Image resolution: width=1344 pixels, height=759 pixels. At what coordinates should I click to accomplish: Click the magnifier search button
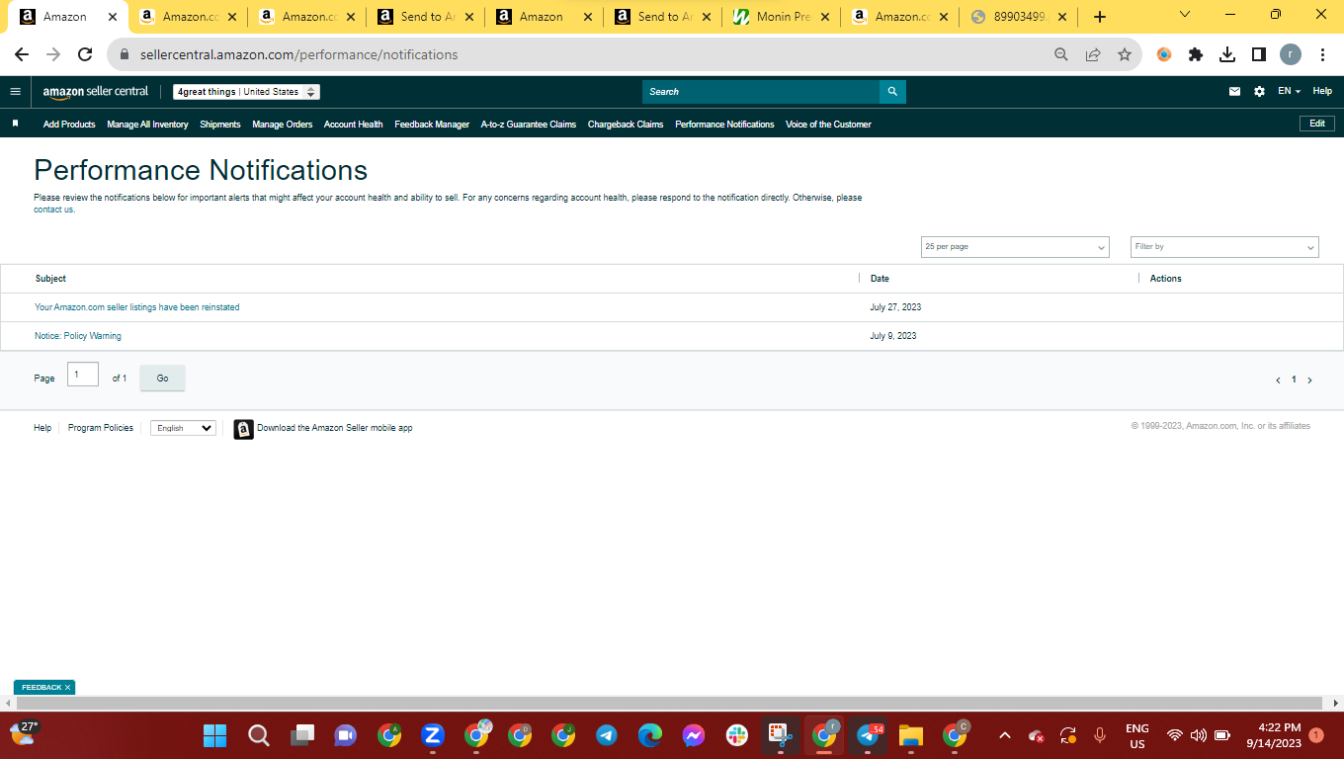[892, 92]
